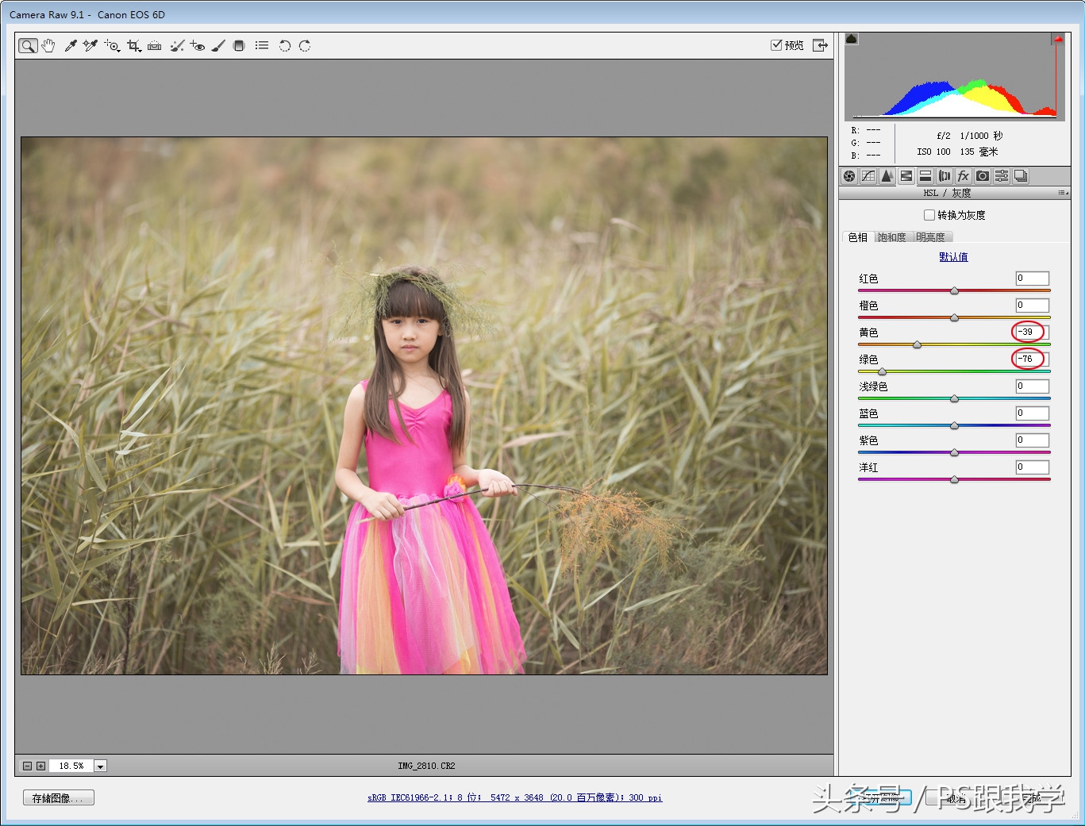Viewport: 1085px width, 826px height.
Task: Switch to the 明亮度 tab
Action: [930, 237]
